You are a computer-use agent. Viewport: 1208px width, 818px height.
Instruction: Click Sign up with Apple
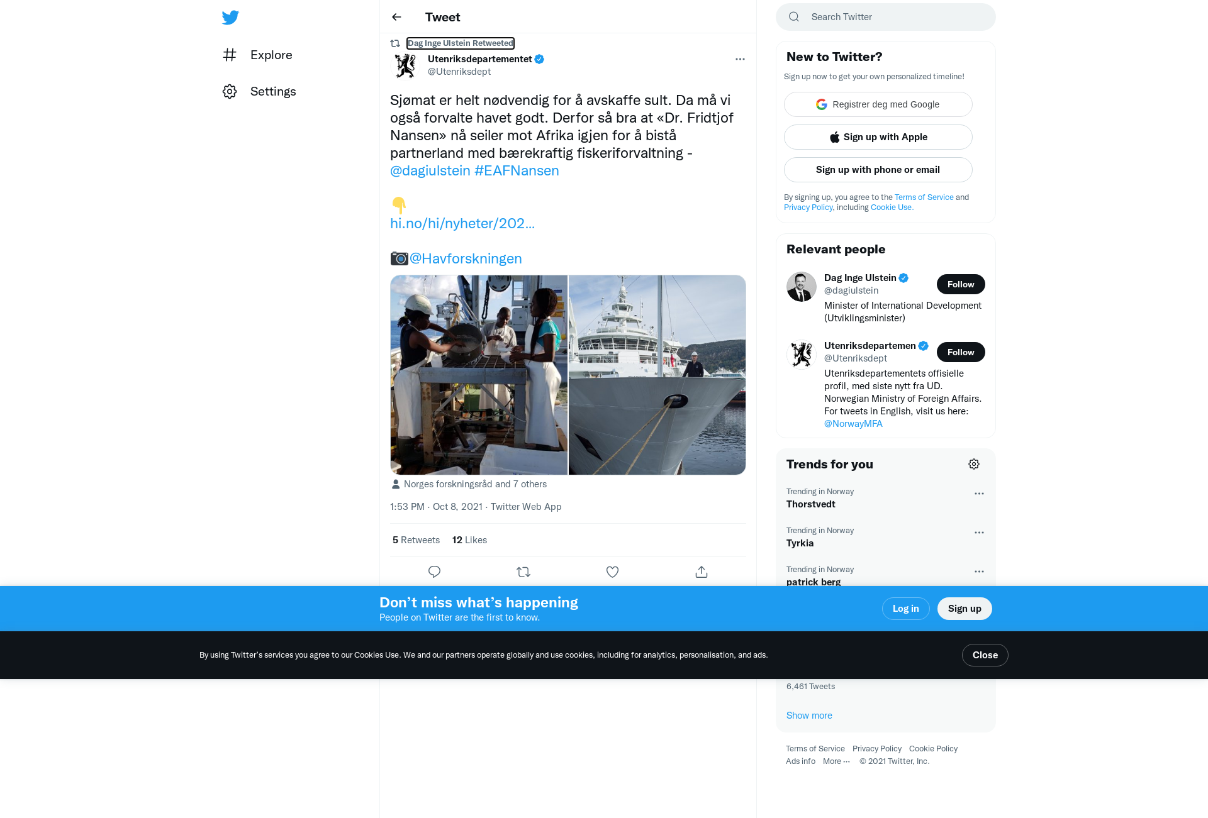pos(878,137)
